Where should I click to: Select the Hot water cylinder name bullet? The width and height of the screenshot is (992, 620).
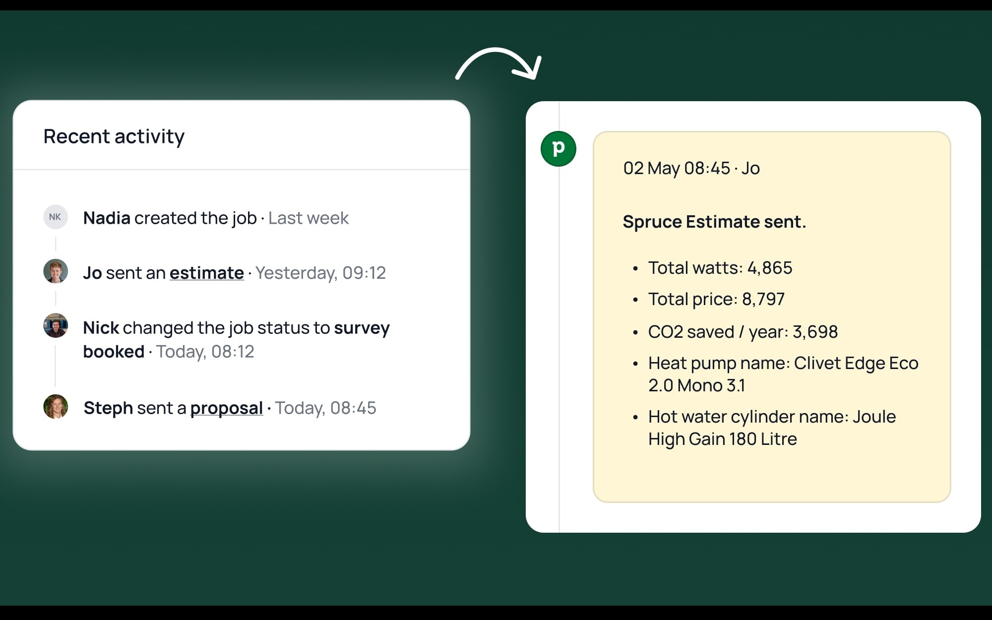[x=772, y=428]
